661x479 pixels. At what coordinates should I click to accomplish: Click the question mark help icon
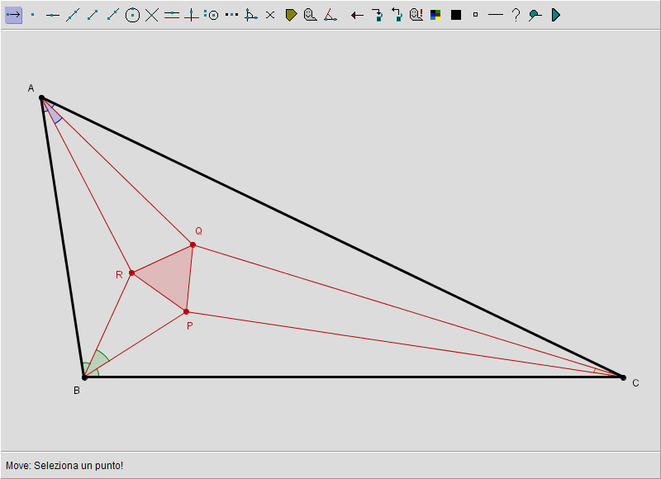click(516, 15)
